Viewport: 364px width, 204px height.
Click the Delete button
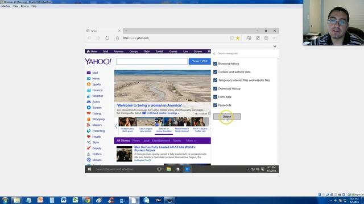[x=227, y=117]
